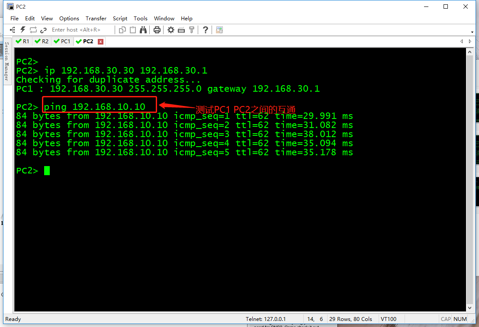Click the CAP indicator in status bar
This screenshot has width=479, height=327.
pyautogui.click(x=446, y=319)
